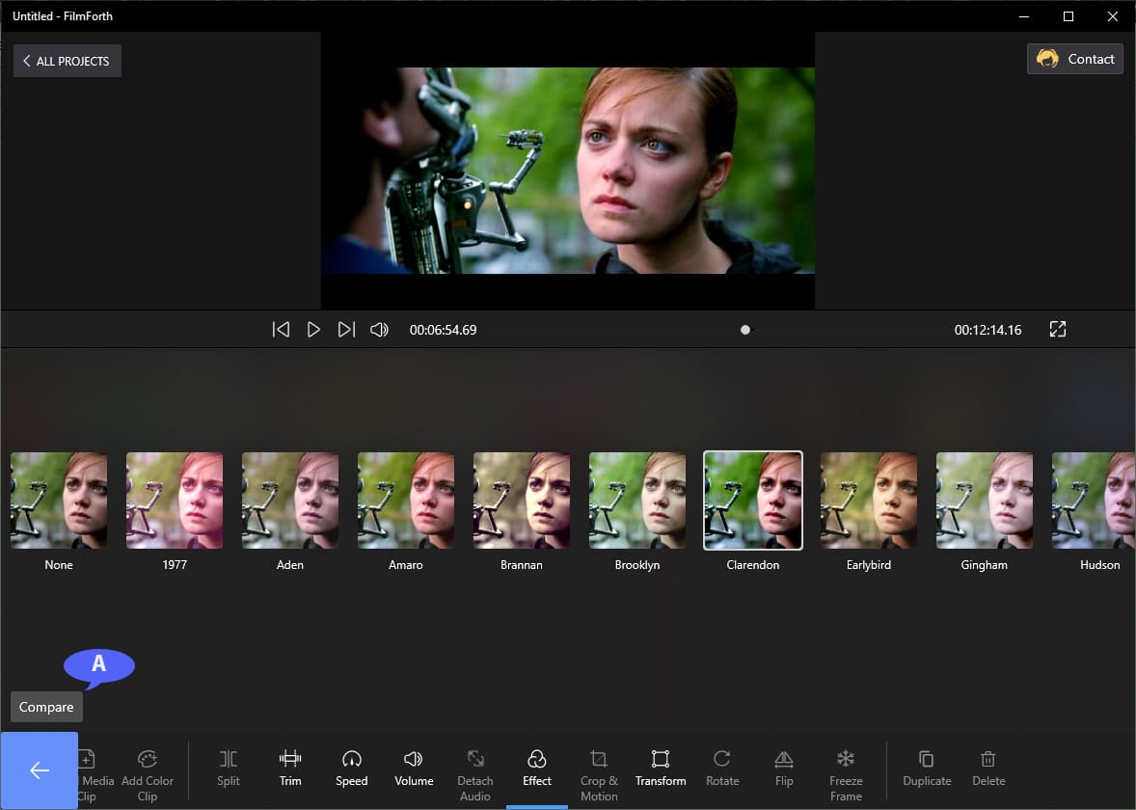The height and width of the screenshot is (810, 1136).
Task: Expand preview to full screen
Action: (1057, 330)
